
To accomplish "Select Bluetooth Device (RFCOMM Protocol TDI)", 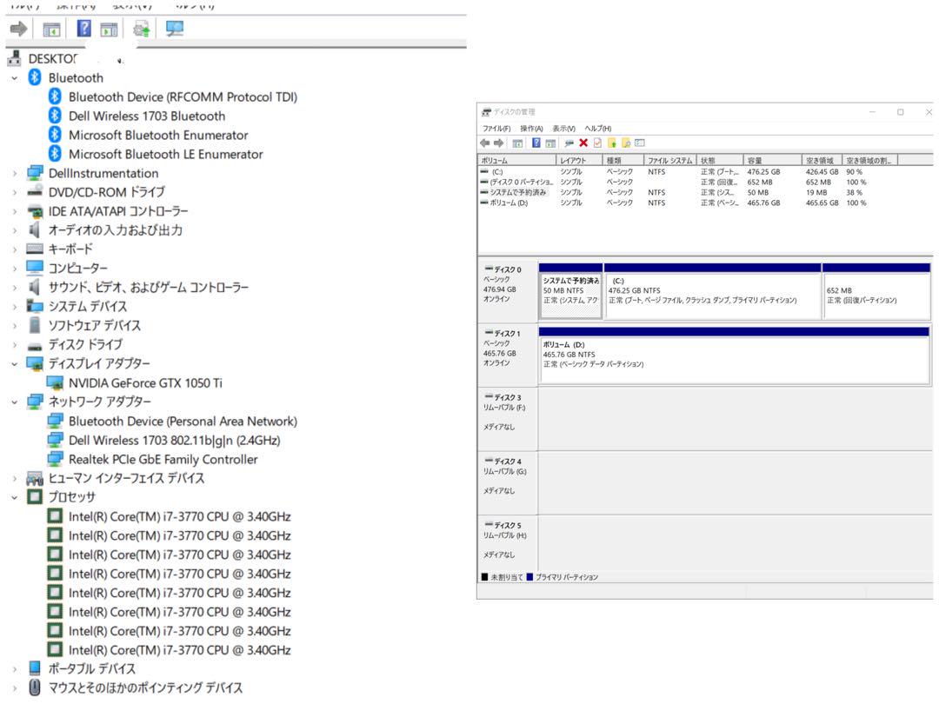I will pos(183,97).
